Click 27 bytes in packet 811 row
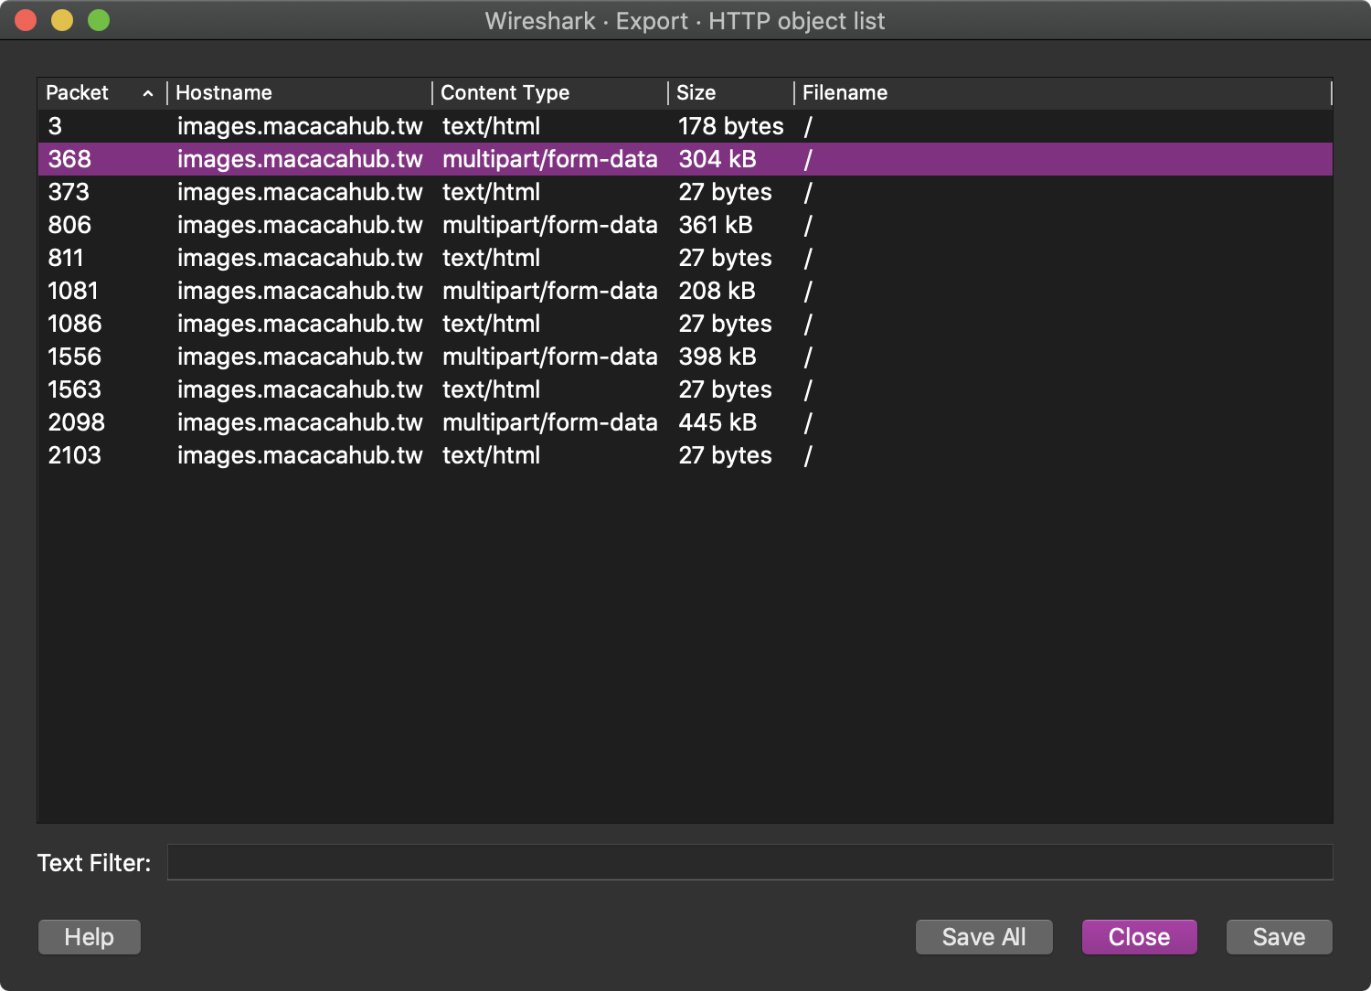 [x=725, y=258]
